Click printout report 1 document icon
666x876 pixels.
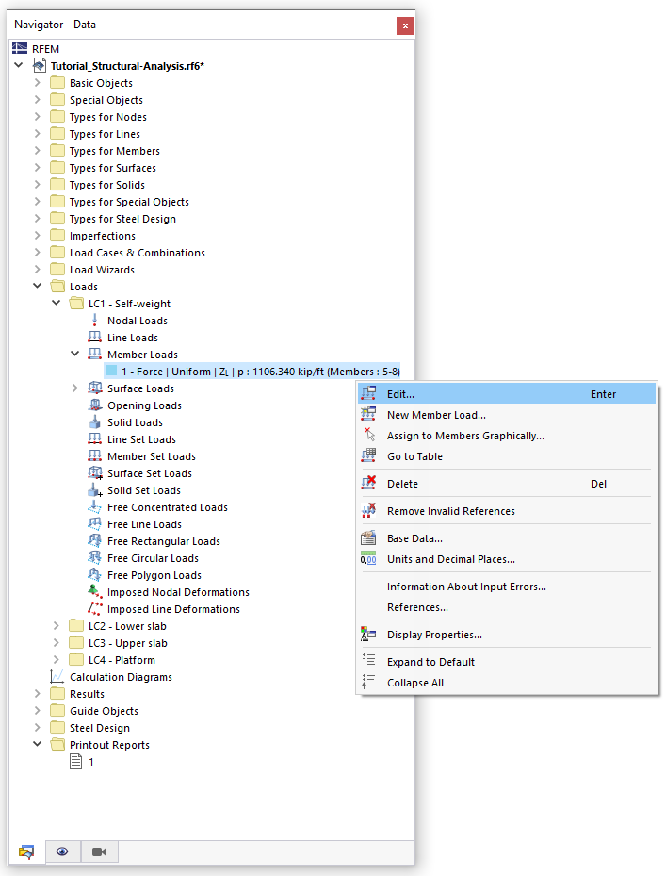click(76, 762)
